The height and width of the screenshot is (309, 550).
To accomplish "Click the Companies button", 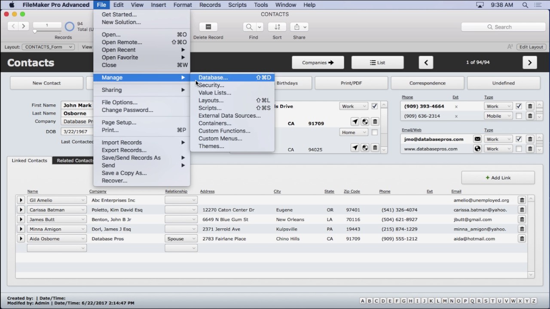I will [318, 63].
